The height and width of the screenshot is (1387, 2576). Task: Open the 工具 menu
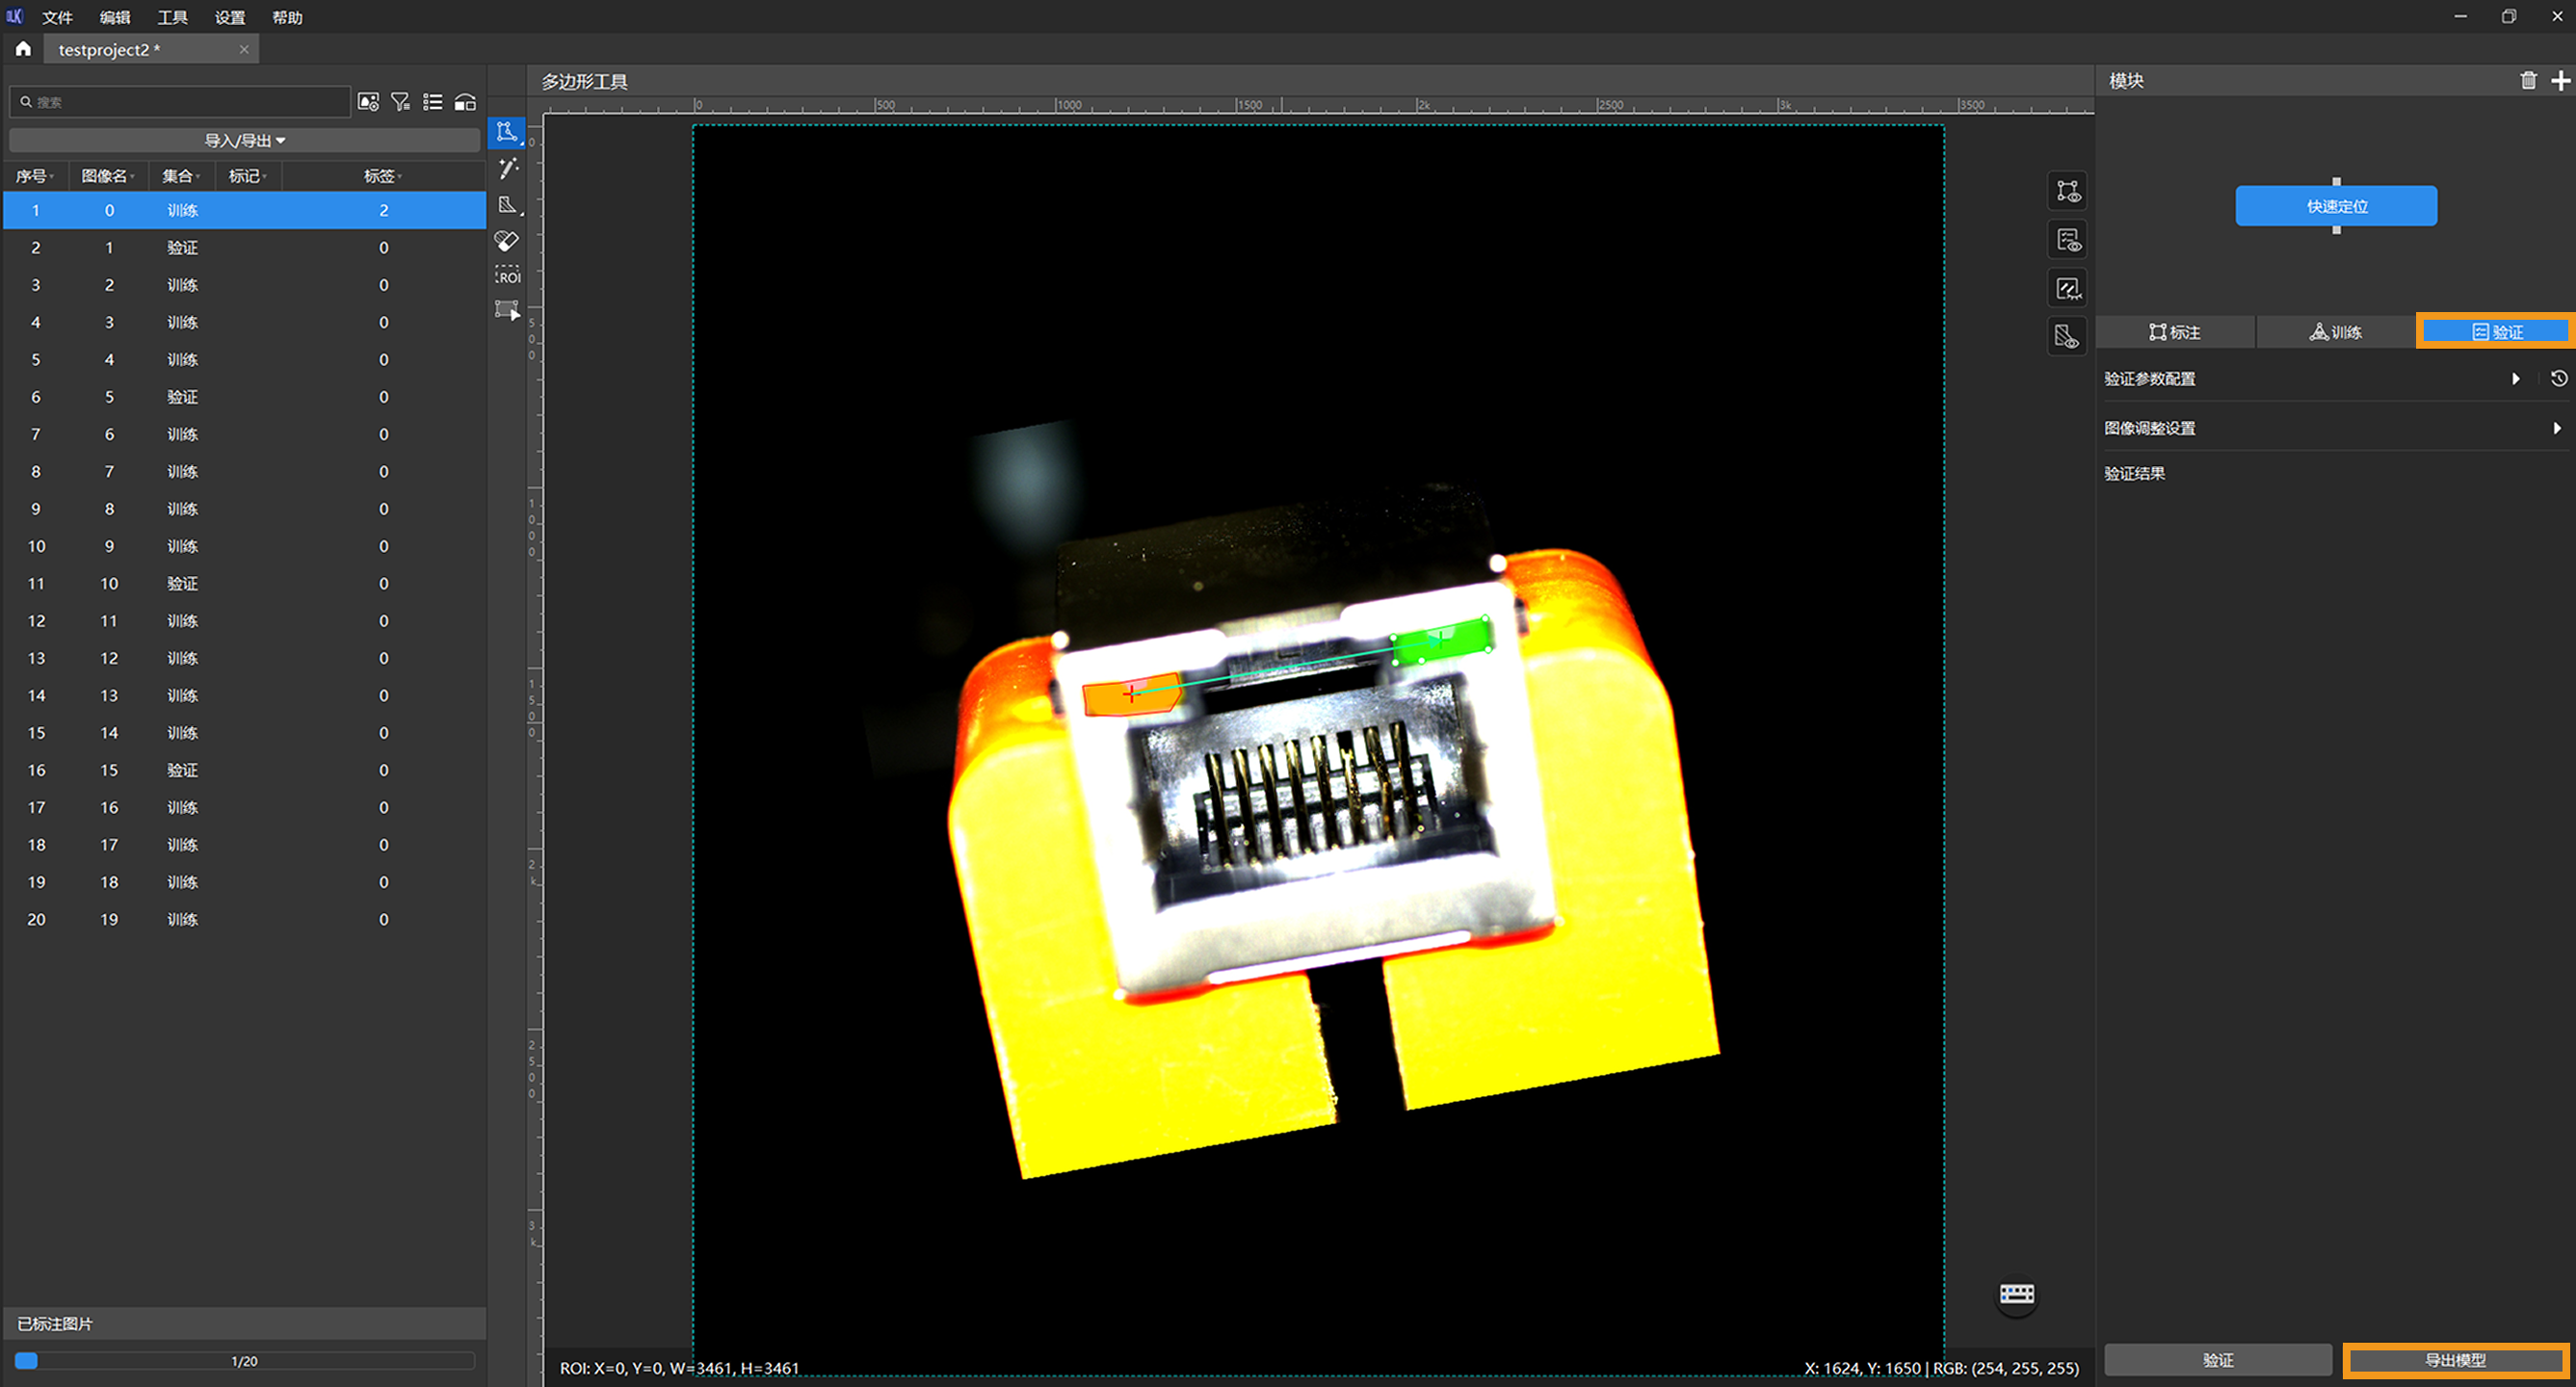pyautogui.click(x=172, y=17)
